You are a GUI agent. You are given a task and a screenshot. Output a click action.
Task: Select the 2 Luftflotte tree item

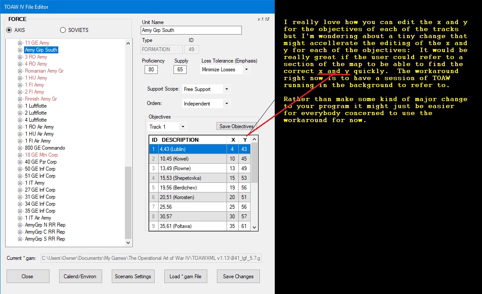click(x=35, y=113)
